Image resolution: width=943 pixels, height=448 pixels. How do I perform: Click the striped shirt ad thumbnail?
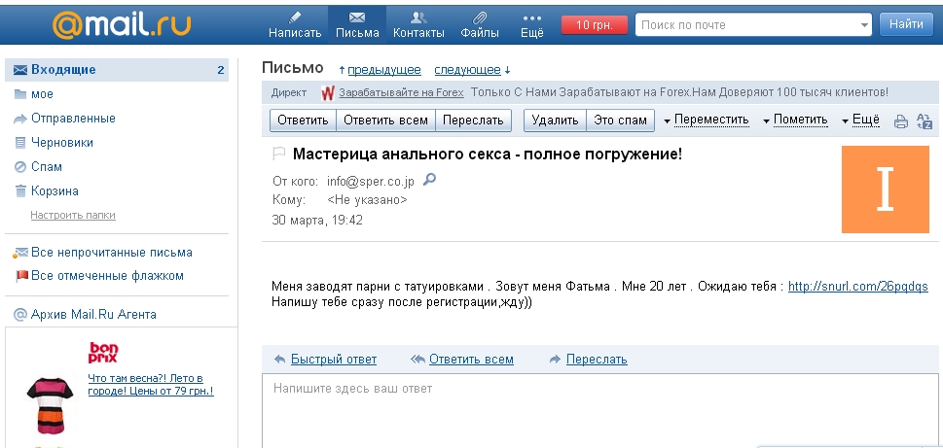click(50, 405)
